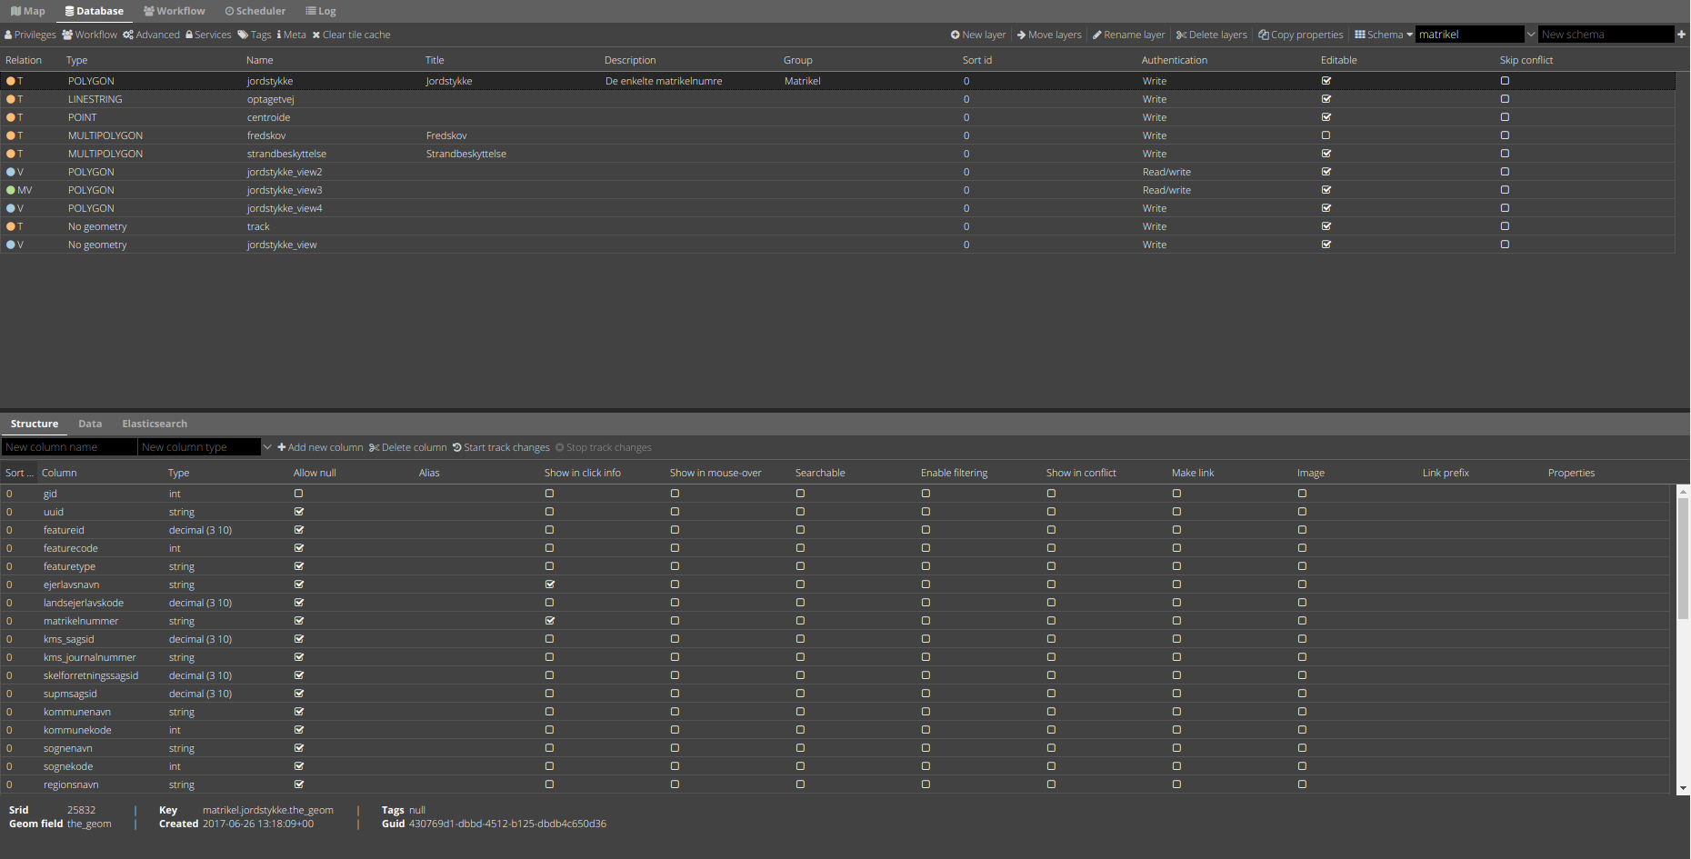Click the plus icon to add new schema
This screenshot has width=1691, height=859.
pyautogui.click(x=1682, y=35)
